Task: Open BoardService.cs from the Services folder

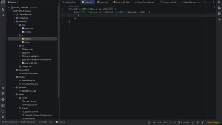Action: pos(27,91)
